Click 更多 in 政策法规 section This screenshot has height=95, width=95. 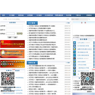coord(68,63)
